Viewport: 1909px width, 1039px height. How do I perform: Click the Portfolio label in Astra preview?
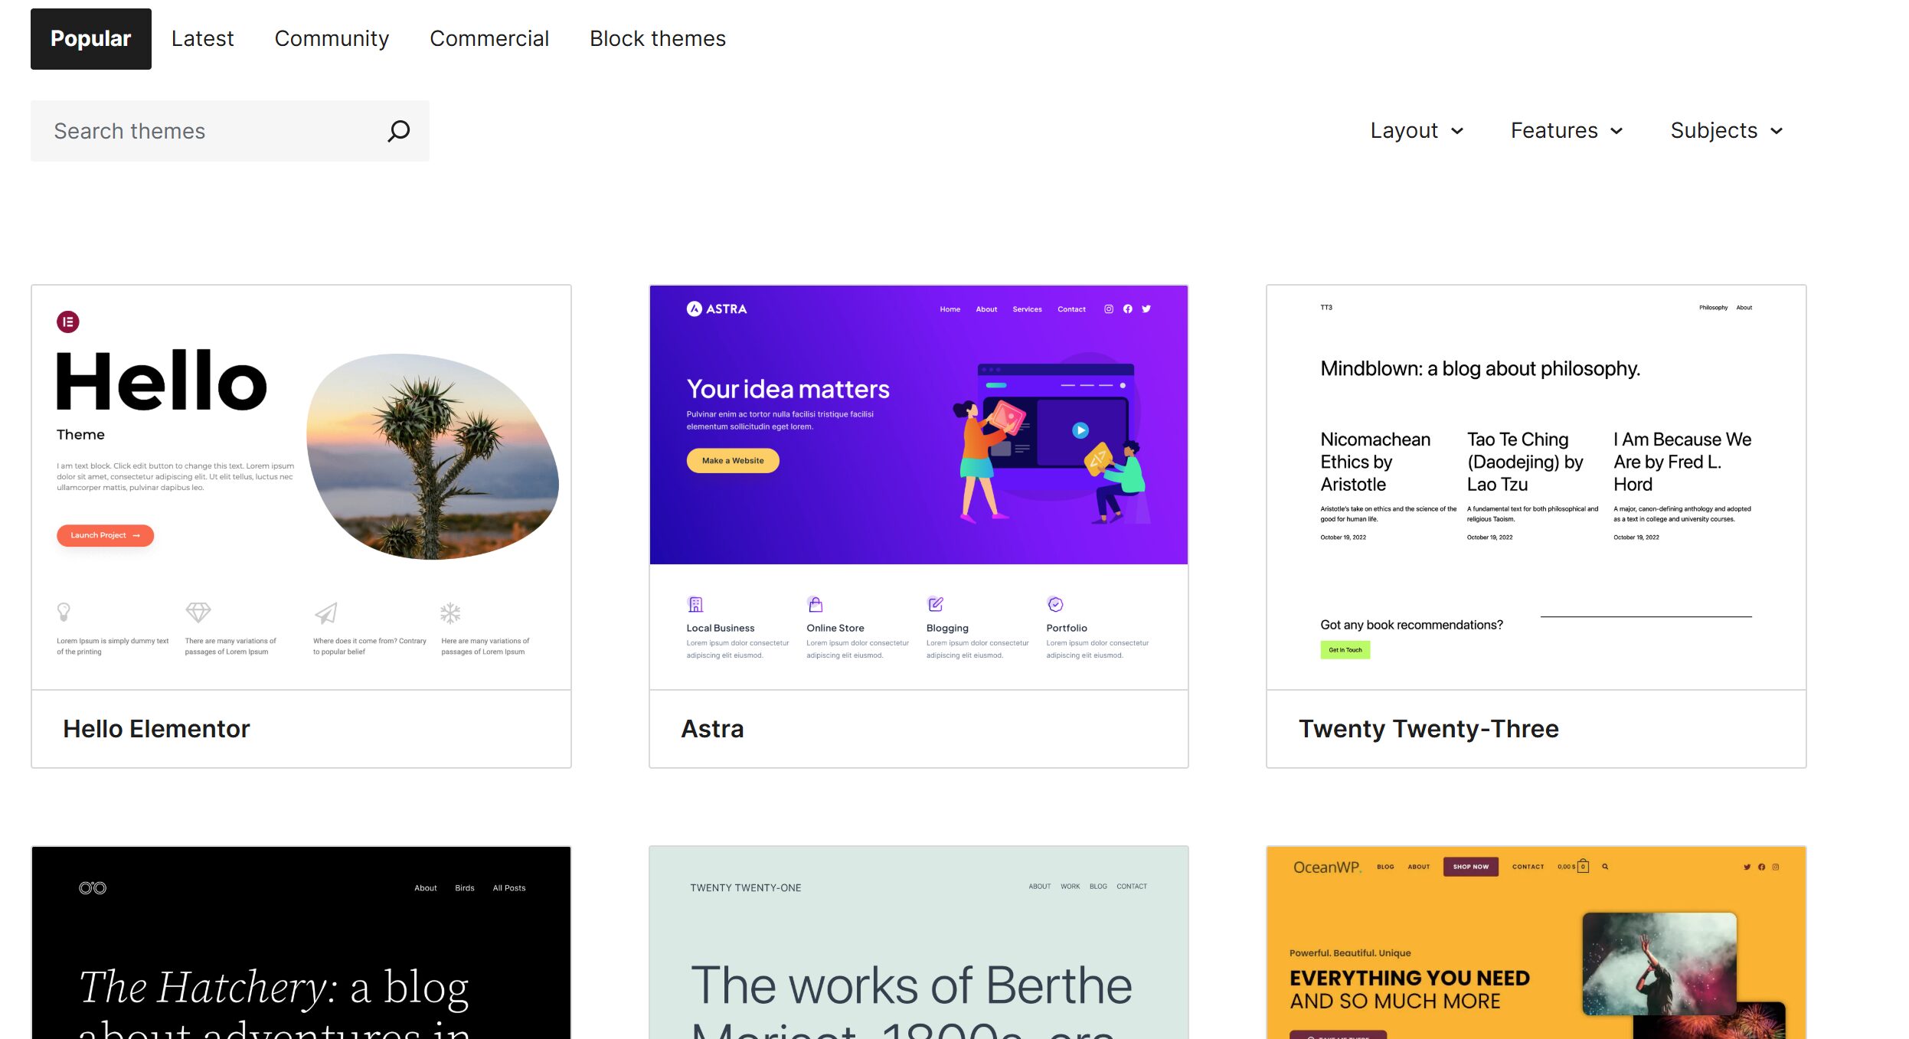point(1066,628)
